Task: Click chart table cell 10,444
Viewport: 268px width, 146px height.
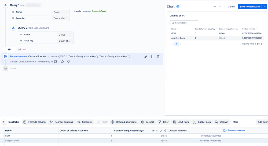Action: [222, 38]
